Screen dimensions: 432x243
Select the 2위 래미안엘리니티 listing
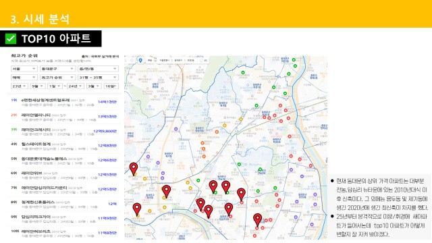tap(64, 117)
